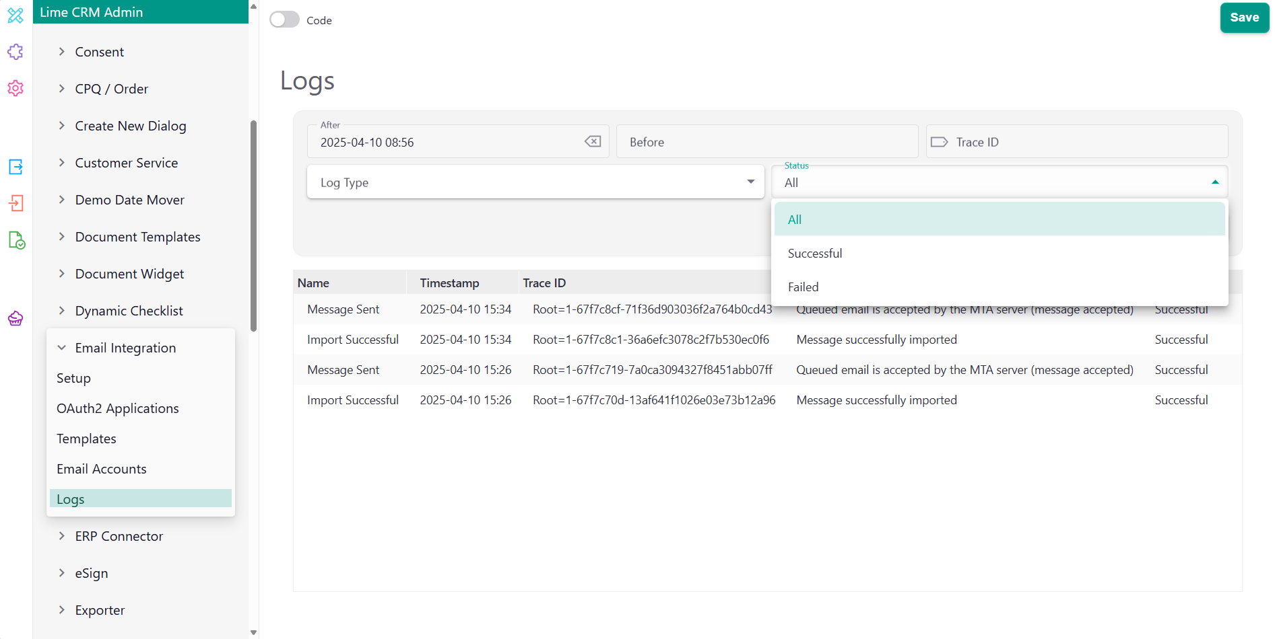Expand the ERP Connector chevron
This screenshot has height=639, width=1275.
(x=61, y=536)
